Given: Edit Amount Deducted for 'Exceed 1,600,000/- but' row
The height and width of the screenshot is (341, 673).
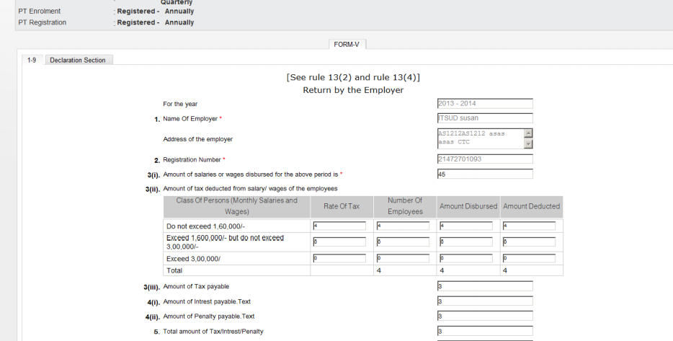Looking at the screenshot, I should [x=529, y=242].
